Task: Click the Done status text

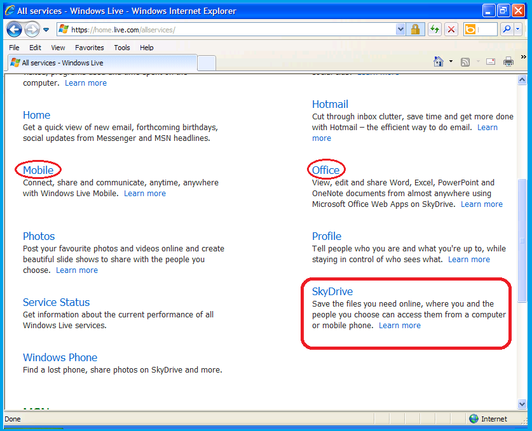Action: point(13,419)
